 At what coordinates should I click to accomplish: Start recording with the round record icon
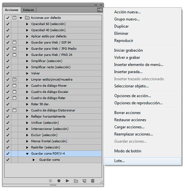point(59,181)
